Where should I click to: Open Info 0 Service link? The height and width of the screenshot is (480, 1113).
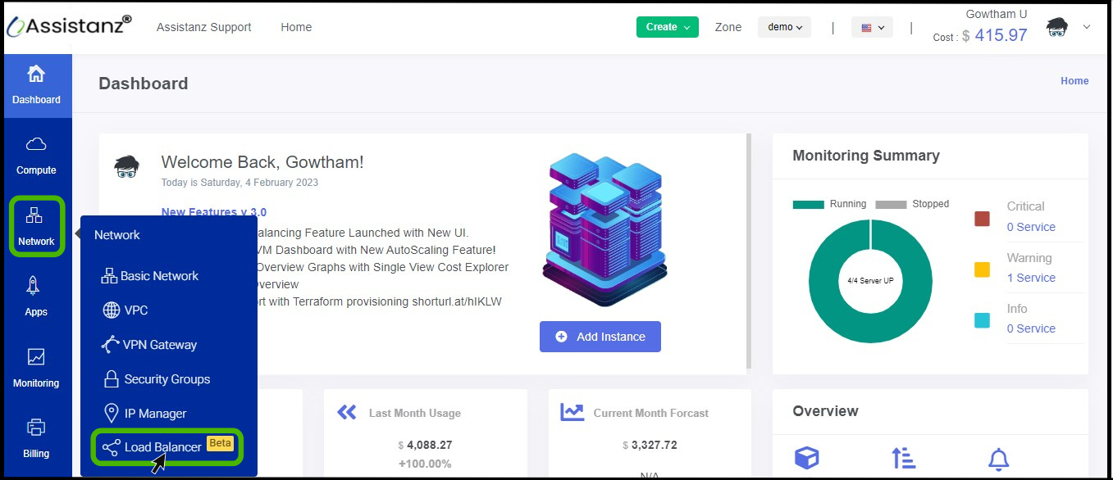1031,328
